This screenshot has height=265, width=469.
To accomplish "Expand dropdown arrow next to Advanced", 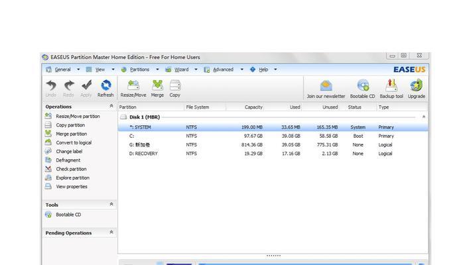I will pos(241,70).
